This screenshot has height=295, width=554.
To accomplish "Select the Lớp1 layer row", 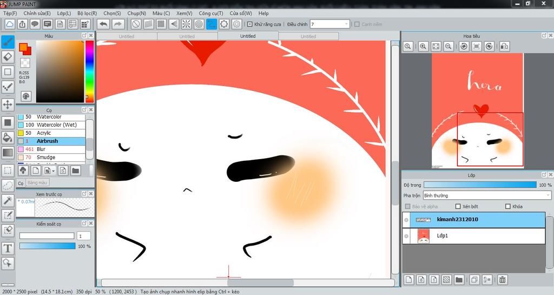I will click(474, 236).
